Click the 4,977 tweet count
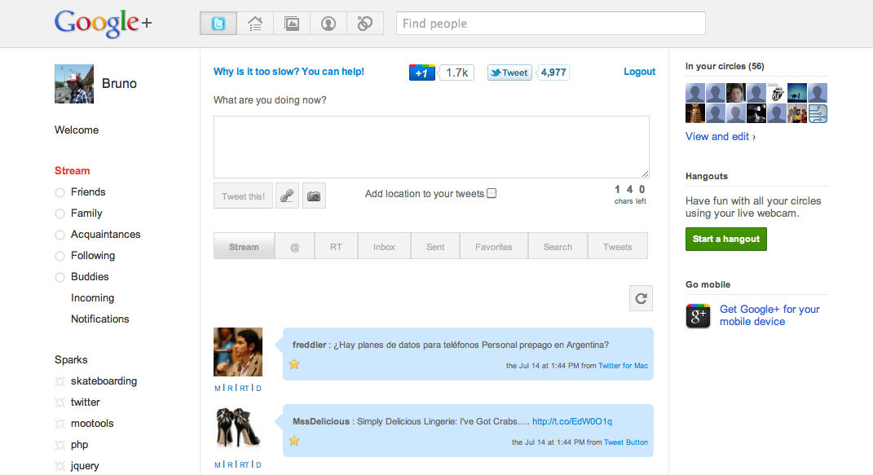 [553, 73]
